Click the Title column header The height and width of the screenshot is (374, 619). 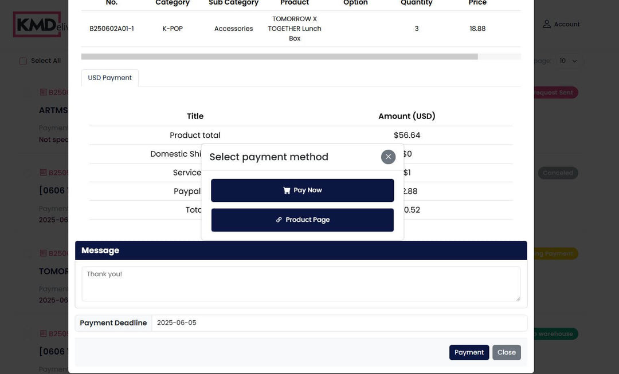click(x=195, y=116)
